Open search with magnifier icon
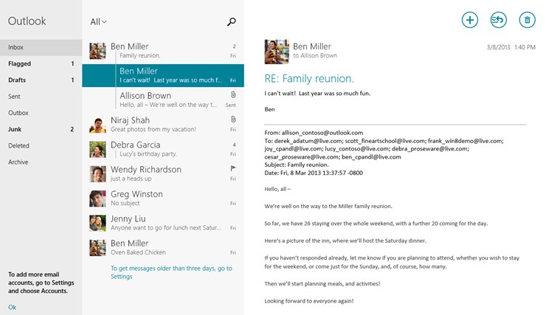 (x=232, y=22)
